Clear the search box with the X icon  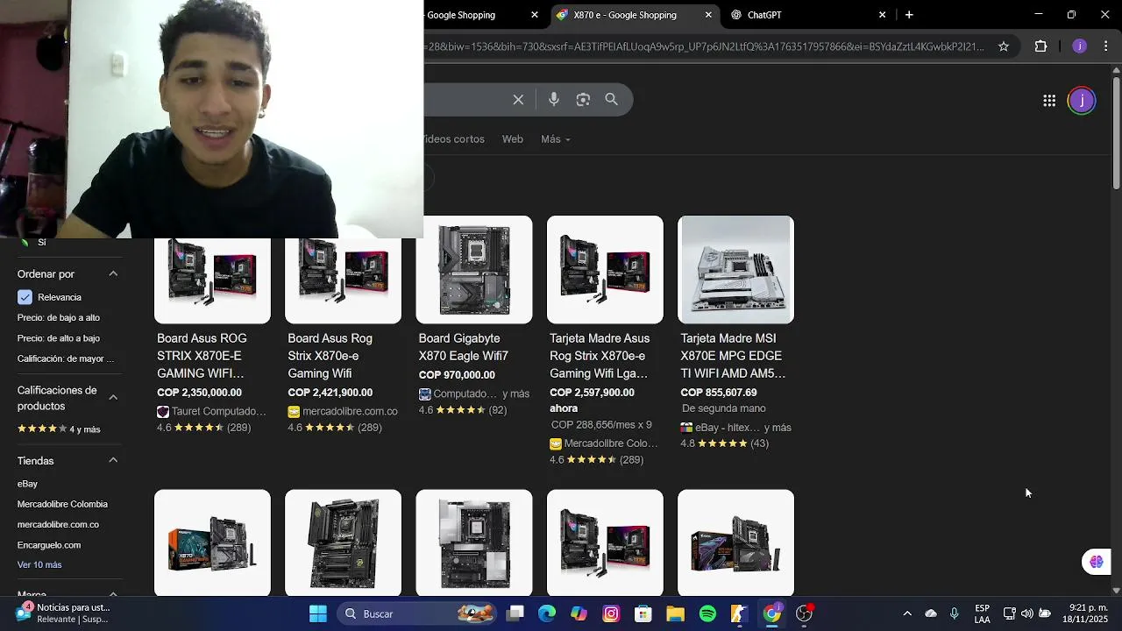point(518,100)
